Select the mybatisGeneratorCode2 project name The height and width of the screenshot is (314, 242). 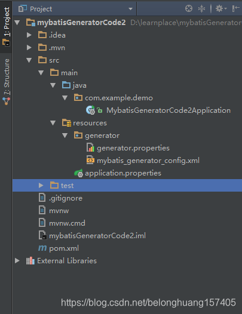pyautogui.click(x=81, y=23)
